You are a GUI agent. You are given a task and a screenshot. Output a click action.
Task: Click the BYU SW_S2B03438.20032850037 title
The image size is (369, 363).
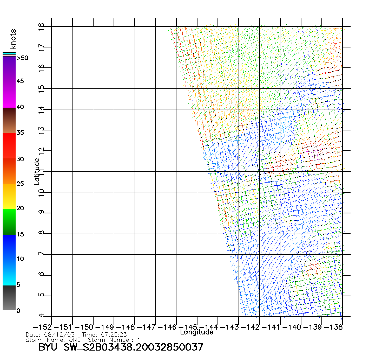(x=121, y=347)
